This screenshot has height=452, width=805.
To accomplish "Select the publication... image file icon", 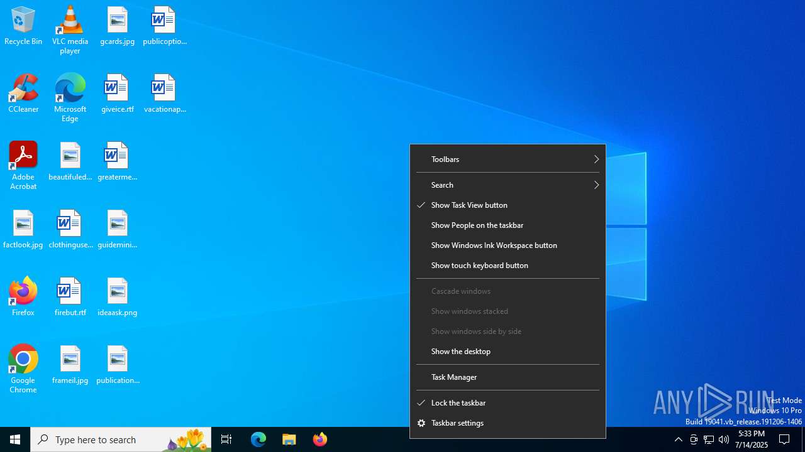I will coord(118,365).
